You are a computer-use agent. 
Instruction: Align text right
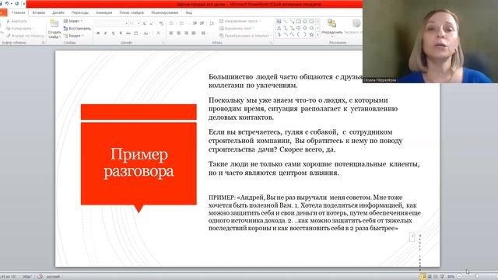(x=187, y=33)
